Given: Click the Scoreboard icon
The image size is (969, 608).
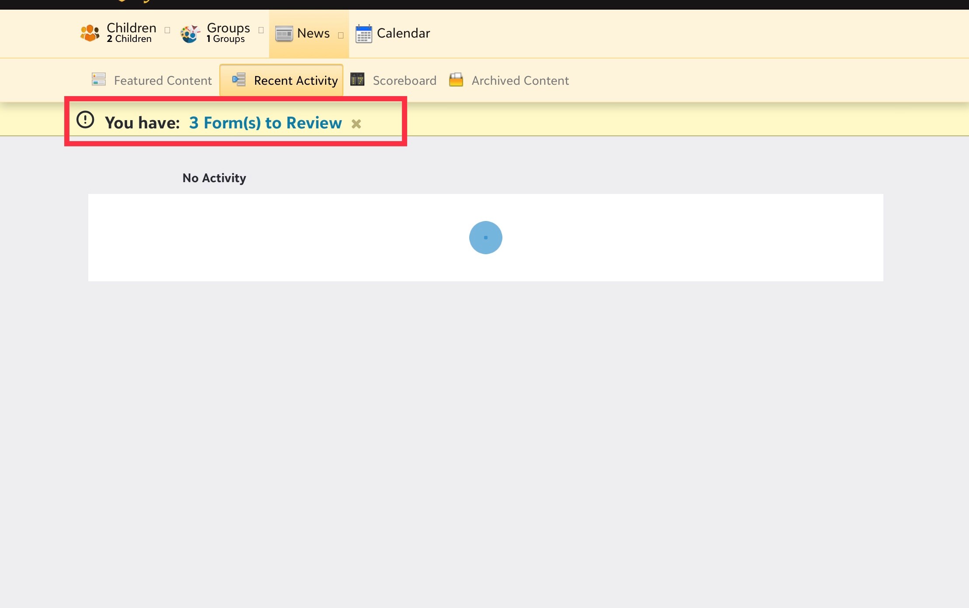Looking at the screenshot, I should click(x=357, y=79).
